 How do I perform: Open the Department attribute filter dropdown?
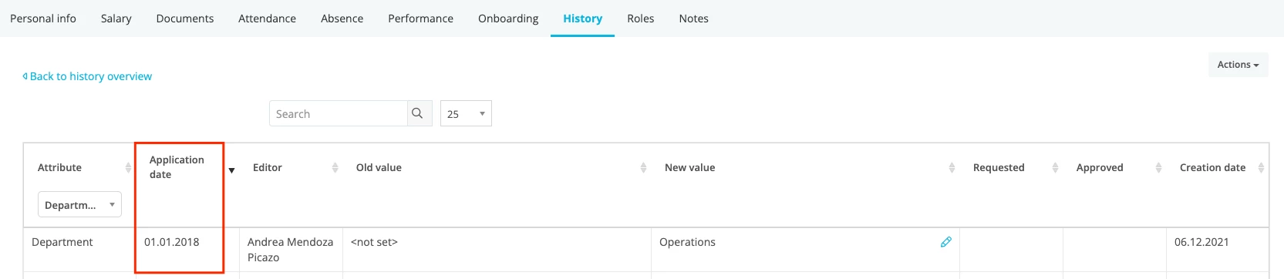coord(79,204)
